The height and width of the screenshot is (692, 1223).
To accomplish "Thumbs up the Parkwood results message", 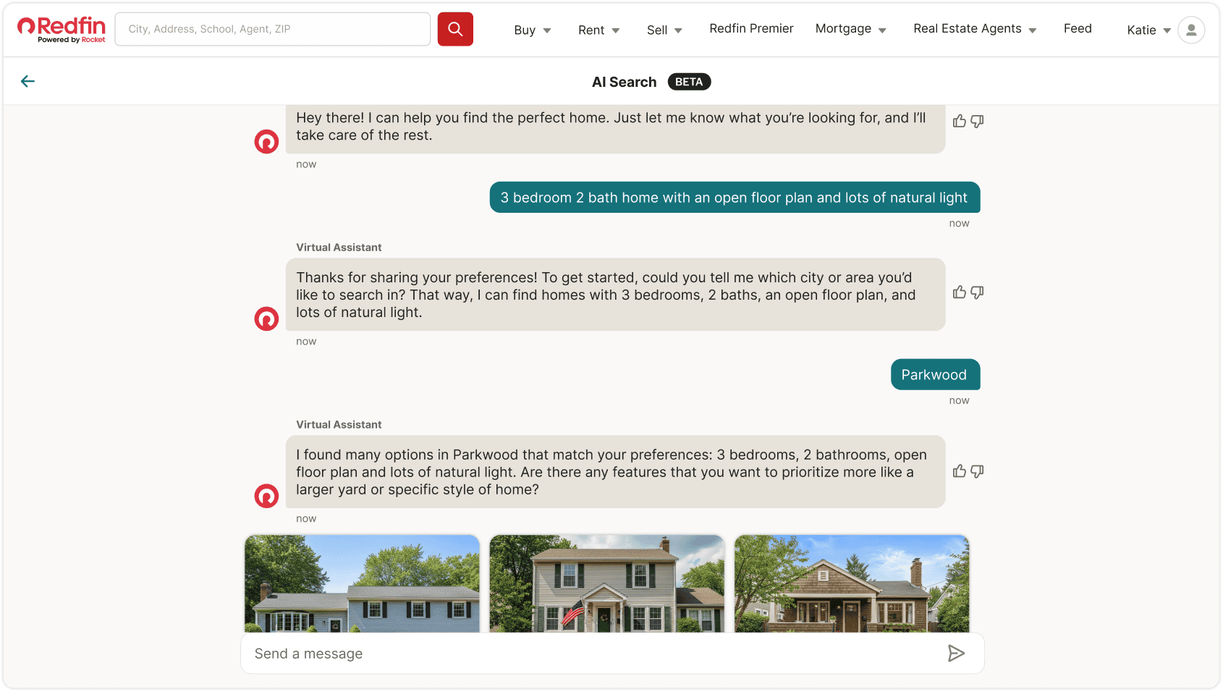I will coord(960,471).
